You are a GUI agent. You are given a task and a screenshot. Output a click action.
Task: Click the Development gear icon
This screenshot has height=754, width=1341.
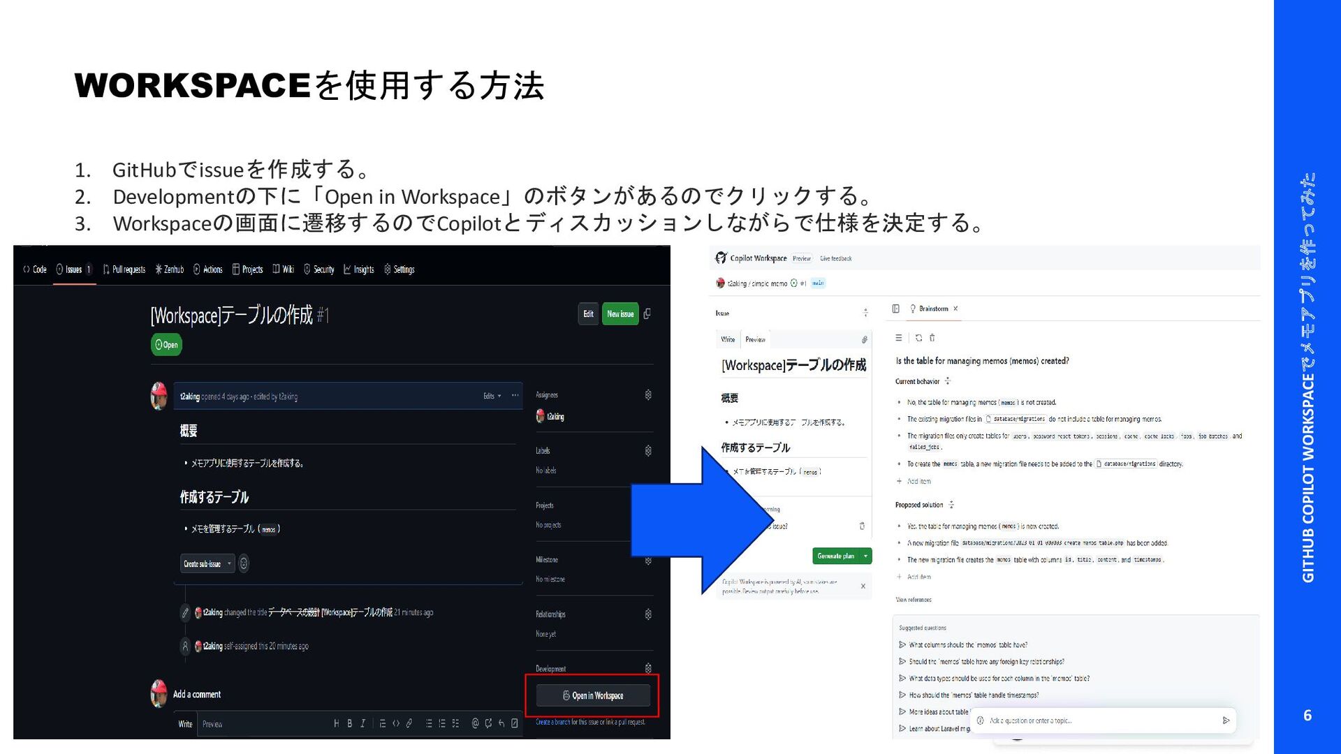[x=648, y=668]
